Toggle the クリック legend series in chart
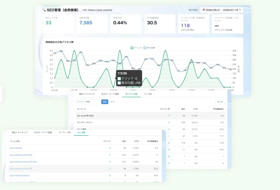This screenshot has width=280, height=190. pos(136,48)
